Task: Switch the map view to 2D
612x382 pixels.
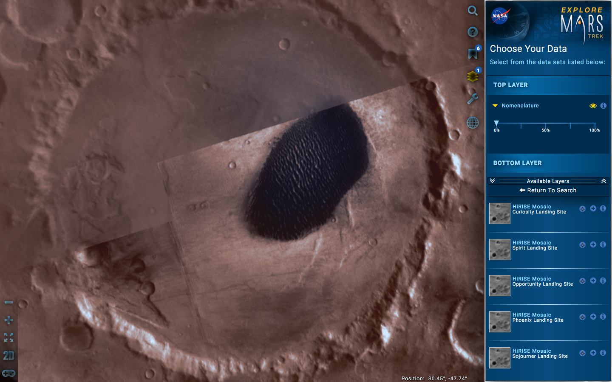Action: pos(8,356)
